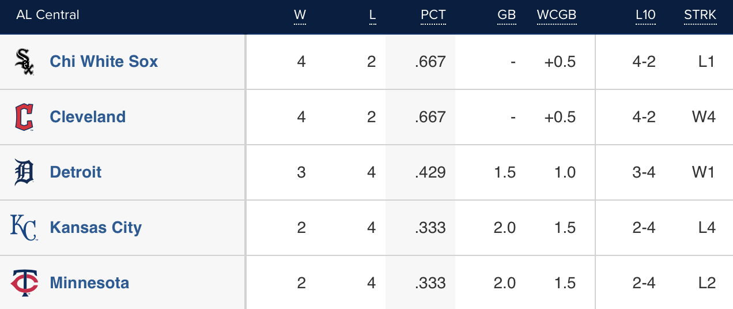Screen dimensions: 733x309
Task: Click the WCGB column header
Action: pyautogui.click(x=557, y=15)
